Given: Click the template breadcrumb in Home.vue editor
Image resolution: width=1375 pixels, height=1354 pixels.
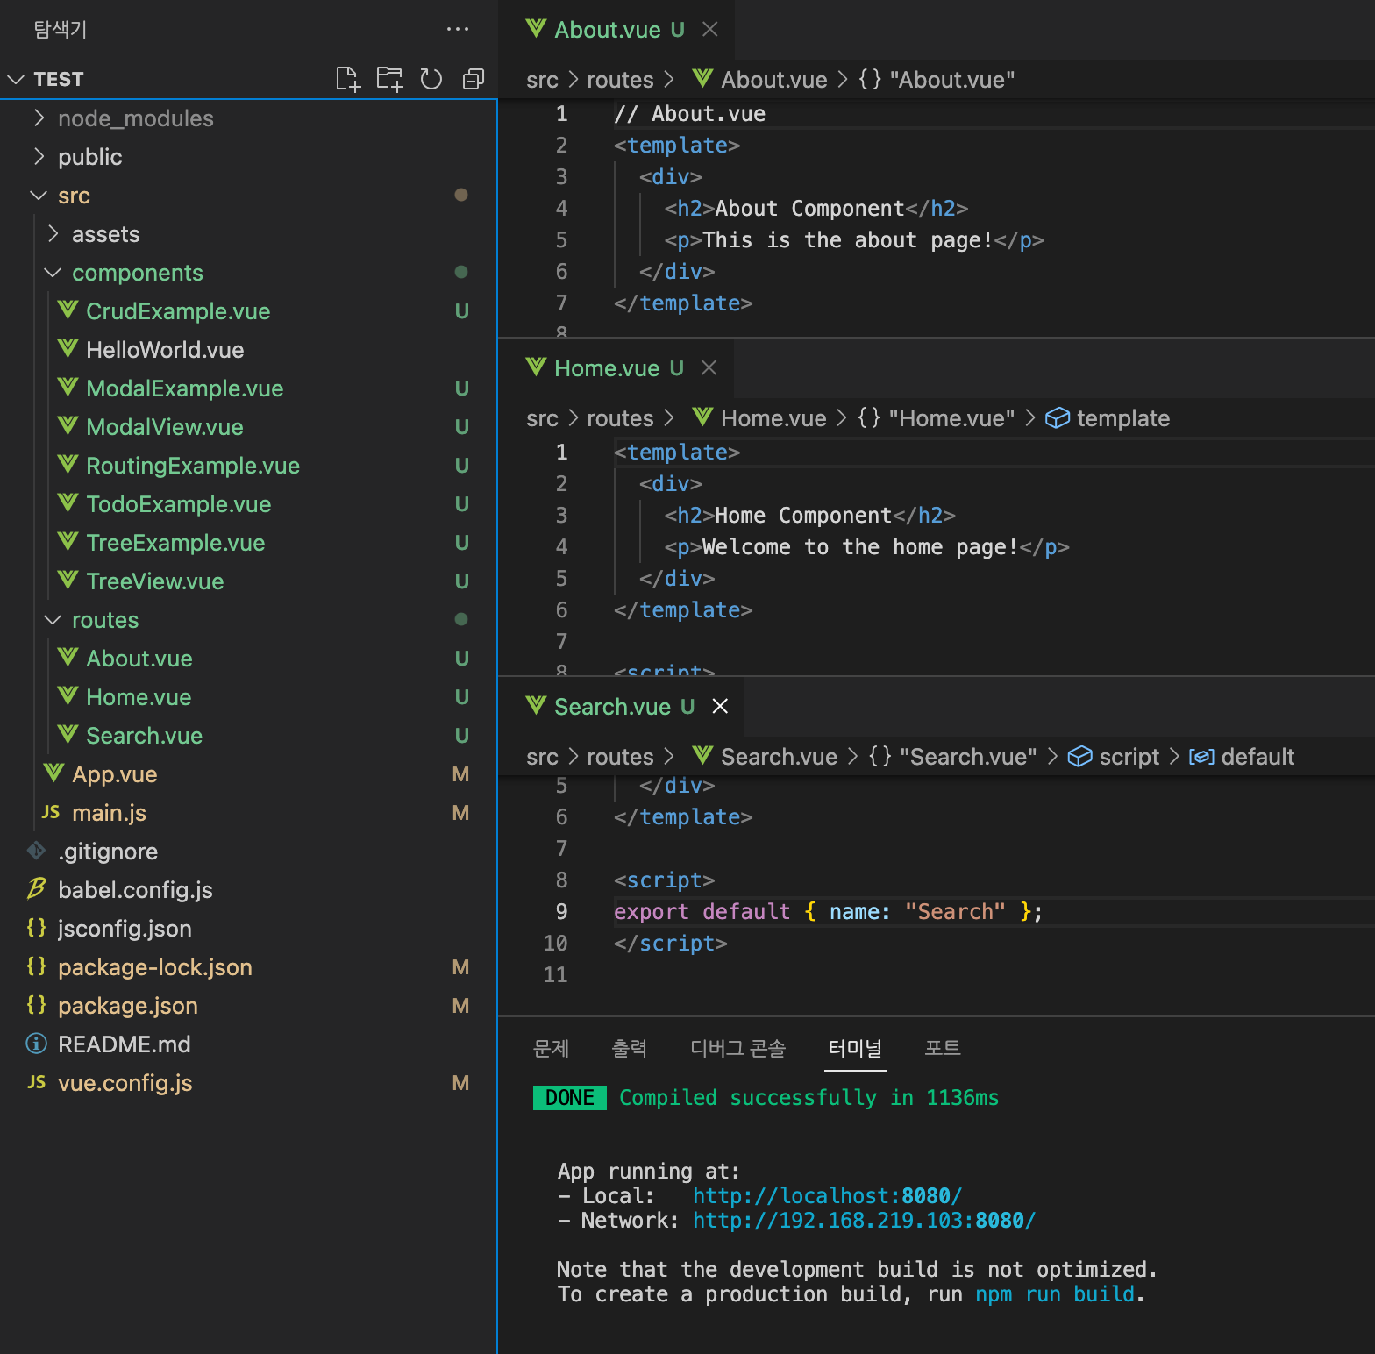Looking at the screenshot, I should point(1123,418).
